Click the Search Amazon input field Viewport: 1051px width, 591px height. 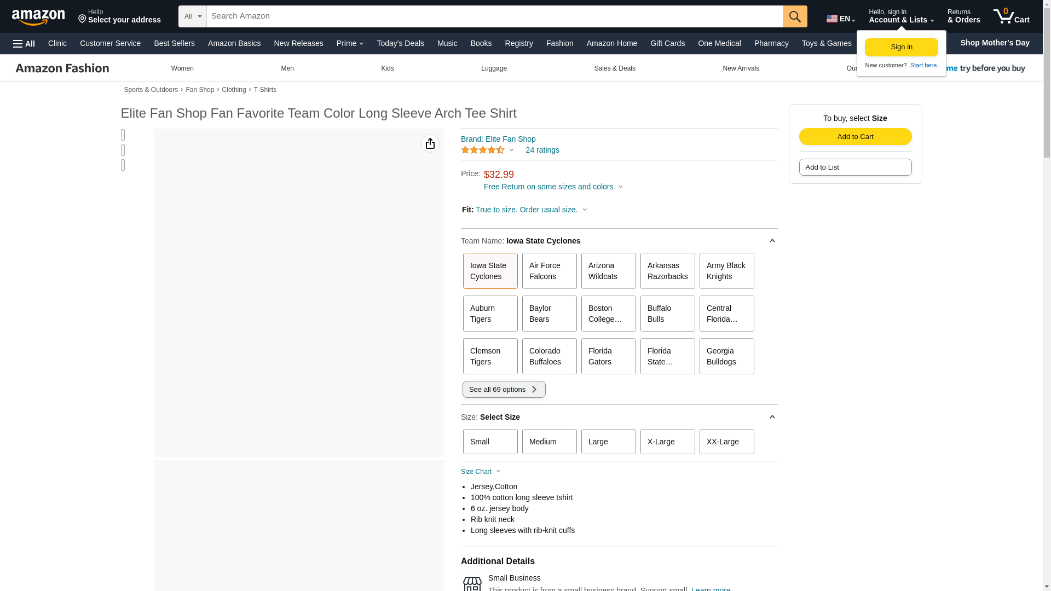pyautogui.click(x=494, y=16)
